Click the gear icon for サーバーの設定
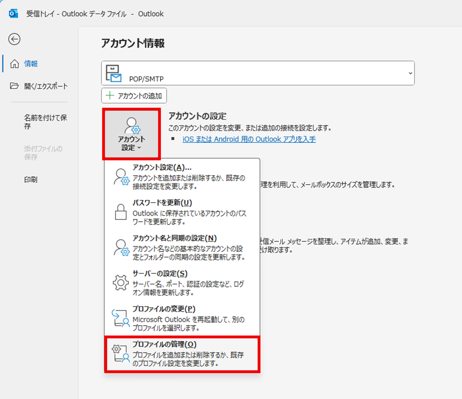This screenshot has height=399, width=462. pos(121,283)
